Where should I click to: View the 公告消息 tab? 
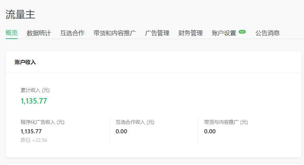268,33
